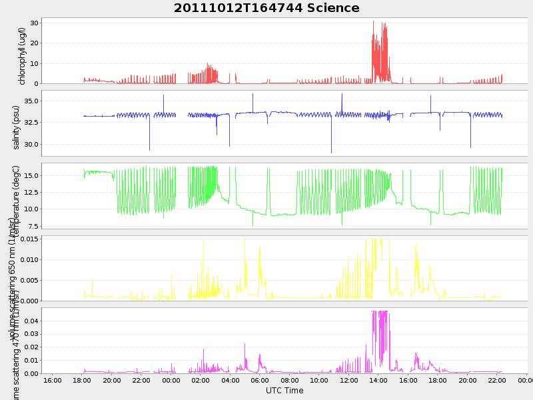Image resolution: width=533 pixels, height=400 pixels.
Task: Click the 0.015 tick on 650 nm scattering axis
Action: pos(29,239)
